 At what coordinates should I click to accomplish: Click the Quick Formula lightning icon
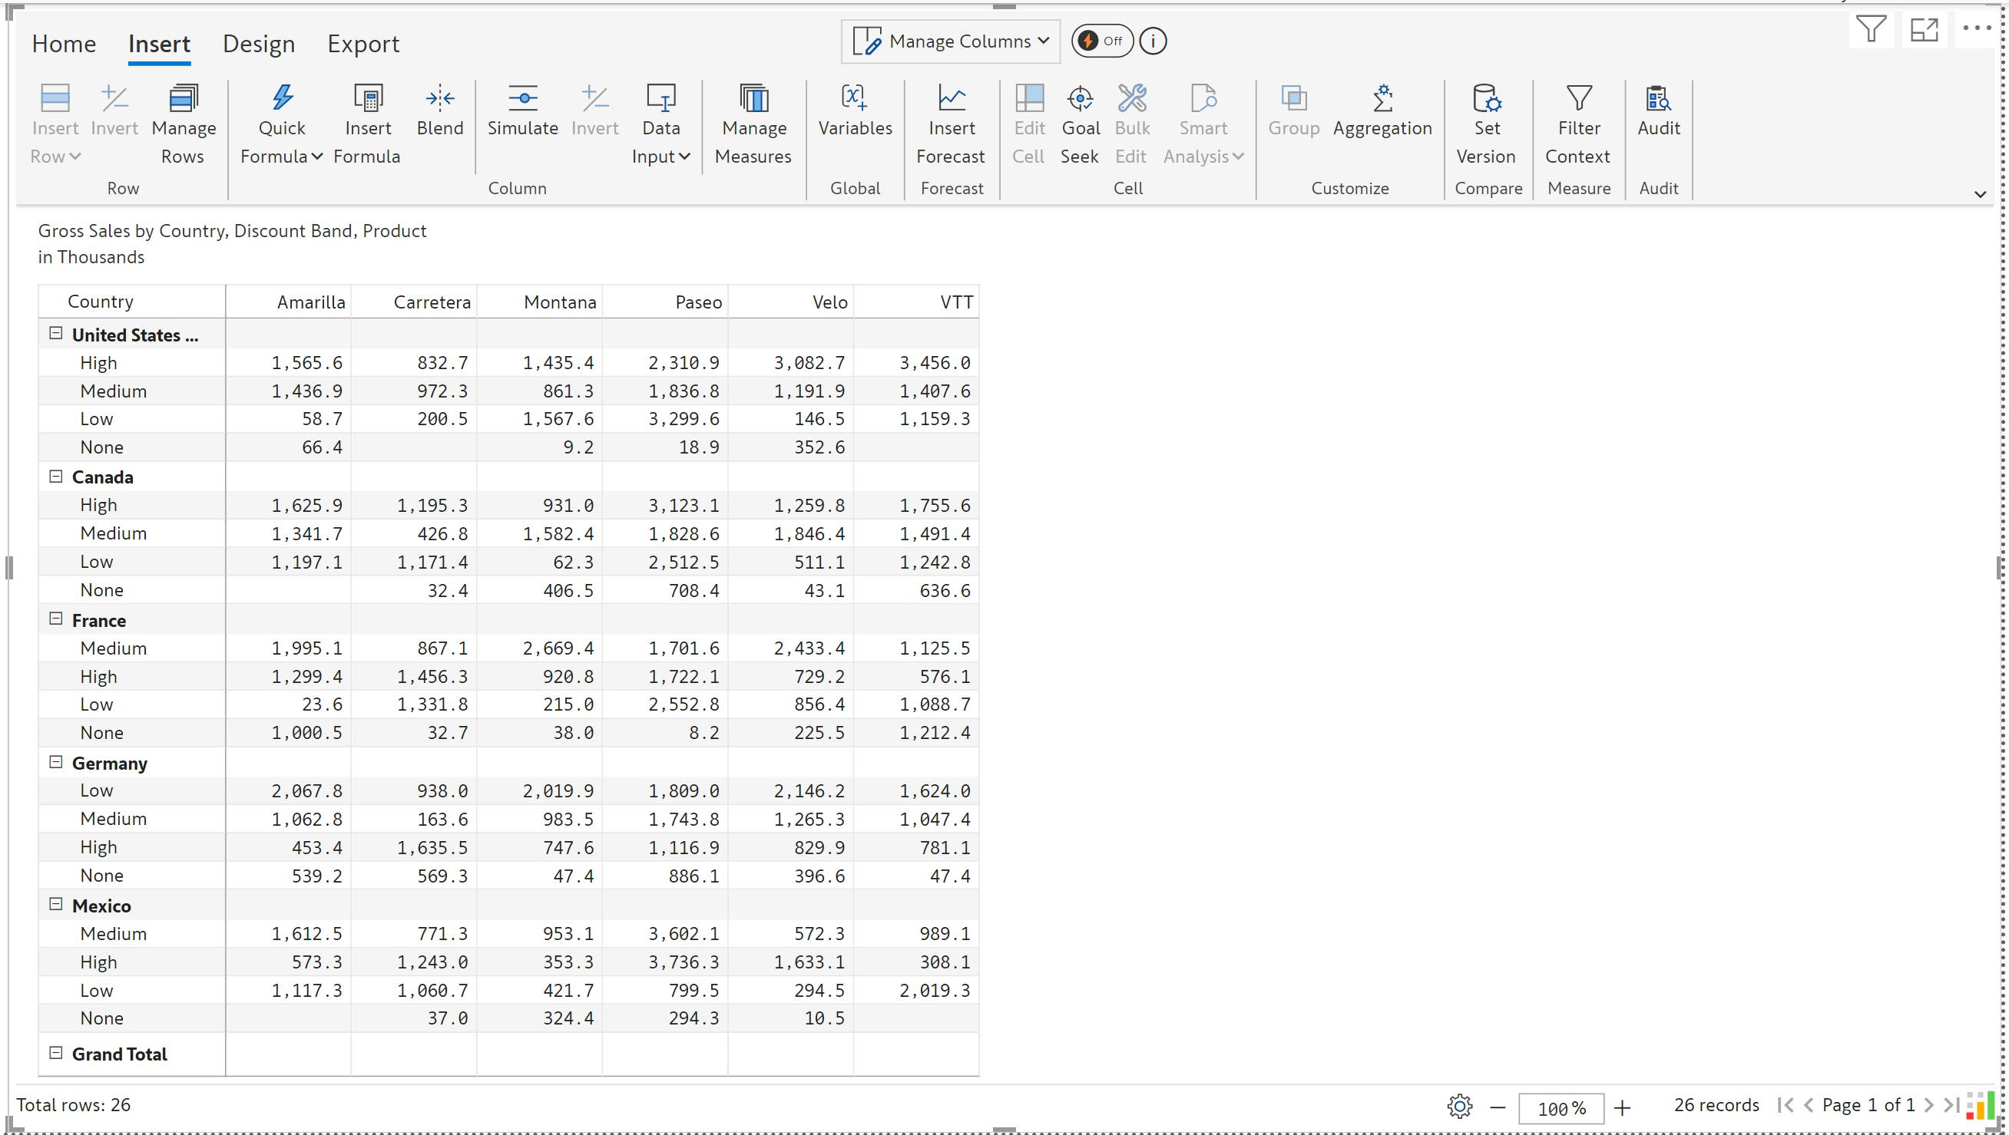282,98
